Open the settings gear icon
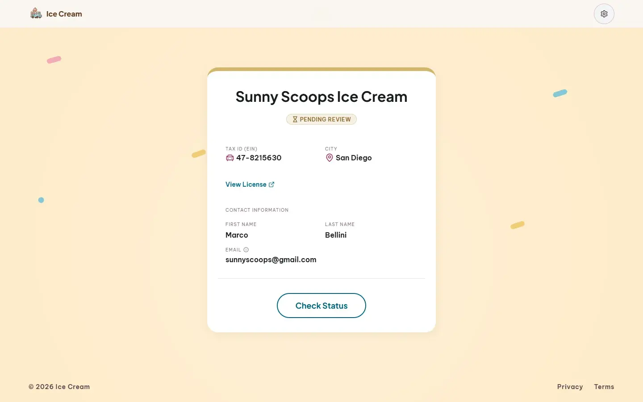This screenshot has width=643, height=402. coord(604,14)
